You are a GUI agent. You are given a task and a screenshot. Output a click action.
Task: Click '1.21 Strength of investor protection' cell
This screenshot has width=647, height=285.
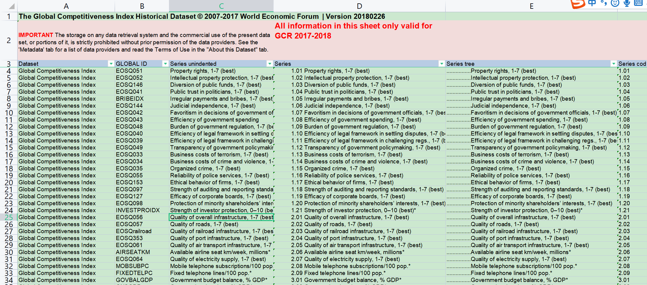tap(359, 210)
